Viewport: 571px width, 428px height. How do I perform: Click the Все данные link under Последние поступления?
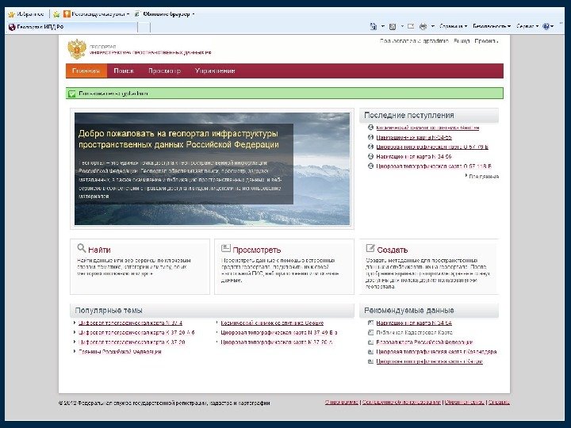pos(484,177)
